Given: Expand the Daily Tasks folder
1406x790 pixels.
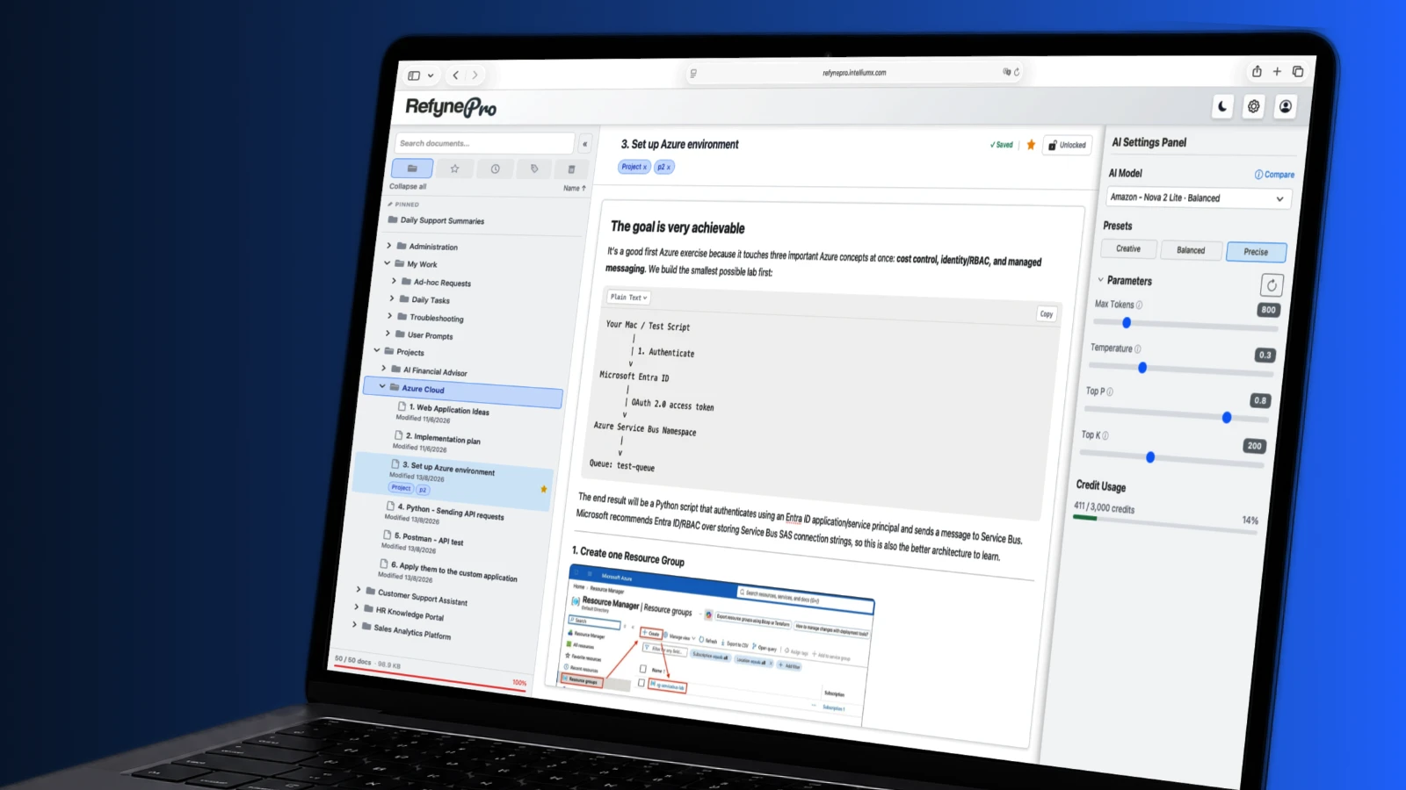Looking at the screenshot, I should pyautogui.click(x=392, y=298).
